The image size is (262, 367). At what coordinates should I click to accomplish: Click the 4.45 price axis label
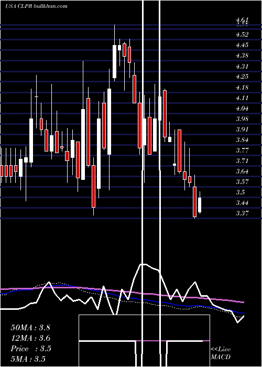pos(242,45)
